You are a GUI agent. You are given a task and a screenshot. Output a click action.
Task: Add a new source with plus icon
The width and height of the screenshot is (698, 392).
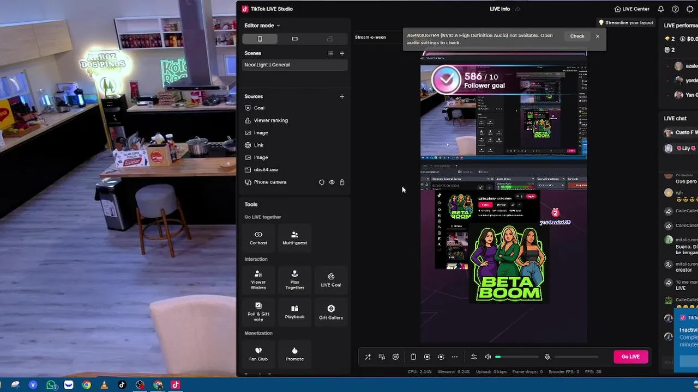342,96
